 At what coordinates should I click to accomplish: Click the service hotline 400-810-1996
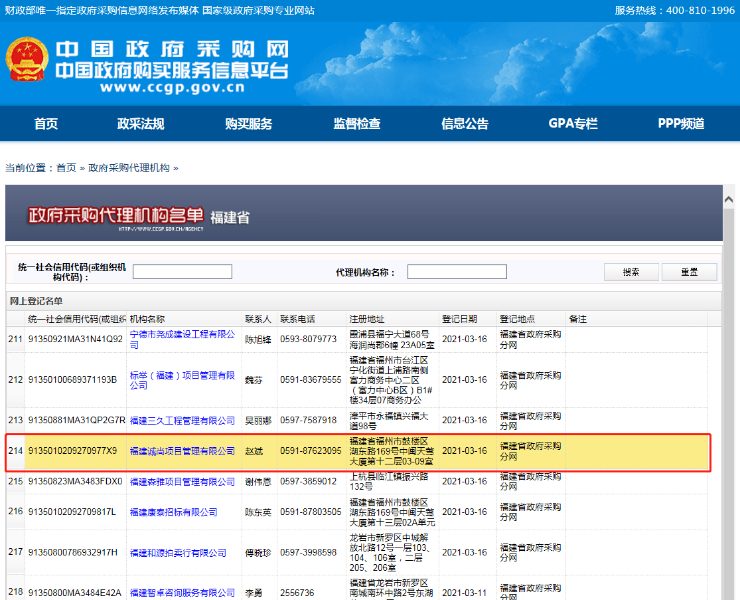pos(700,11)
